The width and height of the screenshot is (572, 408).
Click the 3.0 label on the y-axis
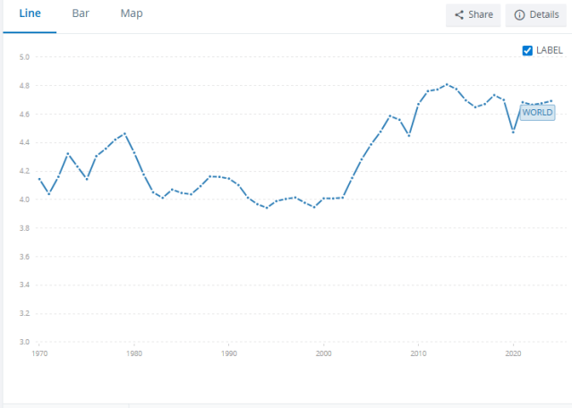click(25, 342)
